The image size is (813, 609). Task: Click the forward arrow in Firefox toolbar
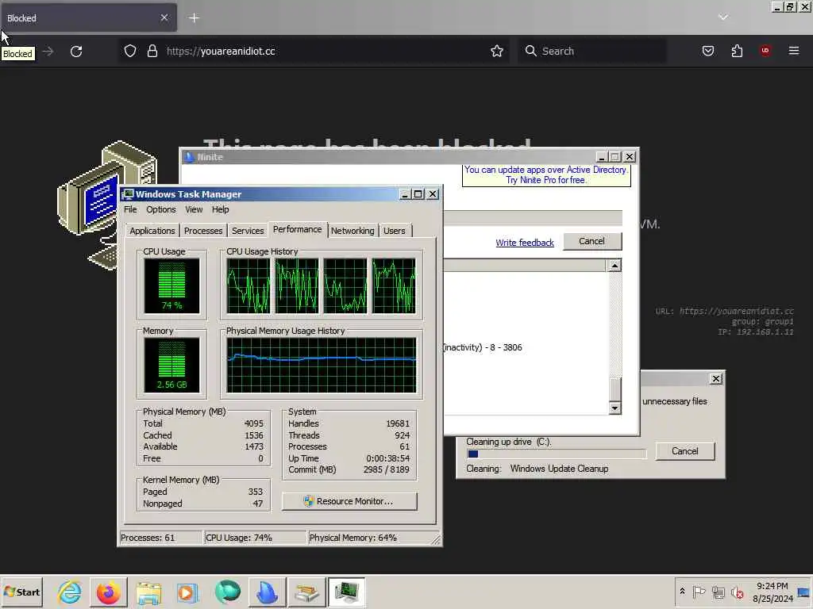[x=48, y=52]
